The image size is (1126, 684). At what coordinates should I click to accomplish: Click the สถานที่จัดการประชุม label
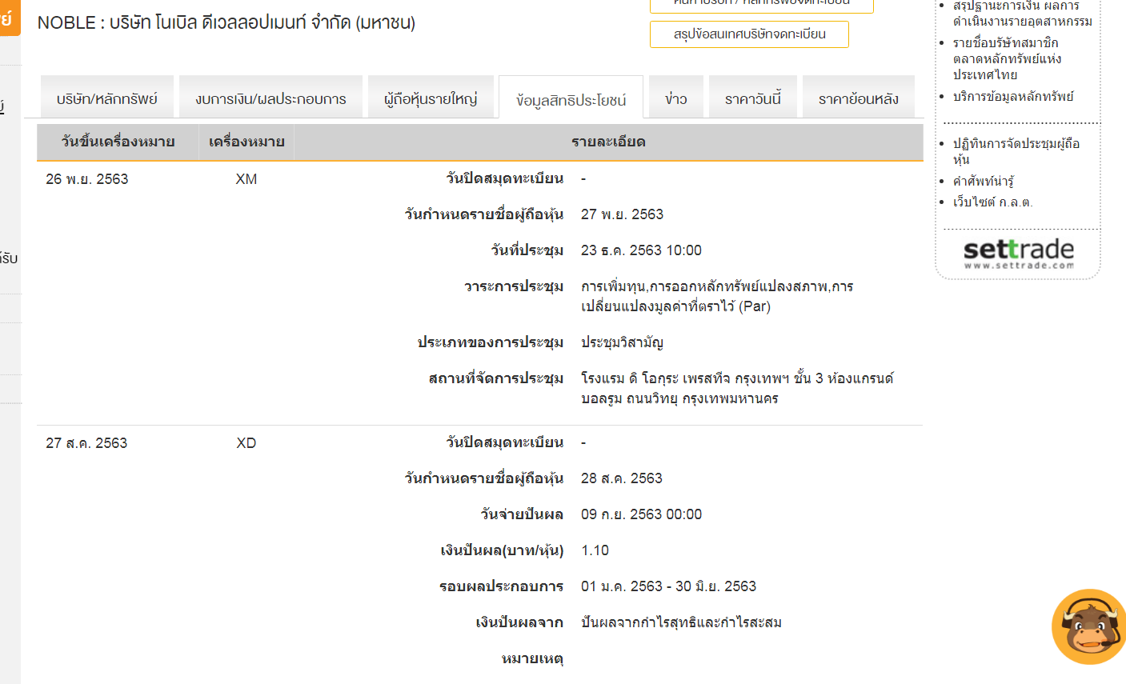point(496,378)
